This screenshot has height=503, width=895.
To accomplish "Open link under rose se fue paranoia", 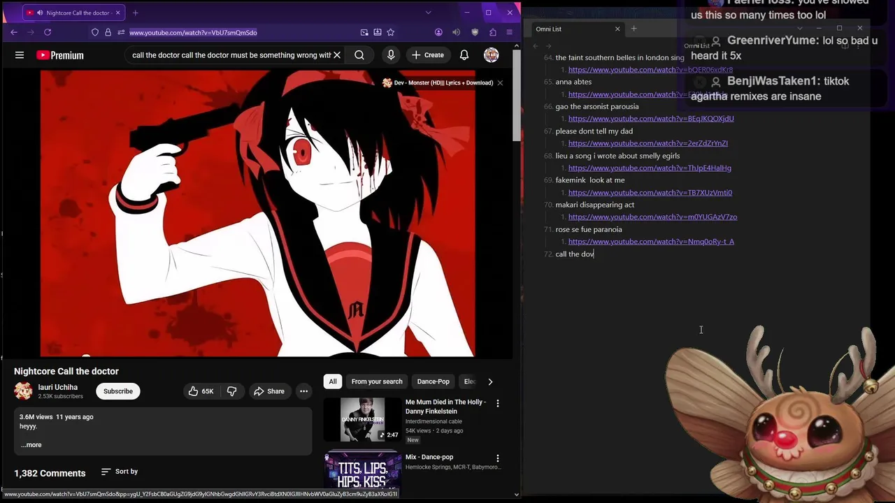I will (651, 242).
